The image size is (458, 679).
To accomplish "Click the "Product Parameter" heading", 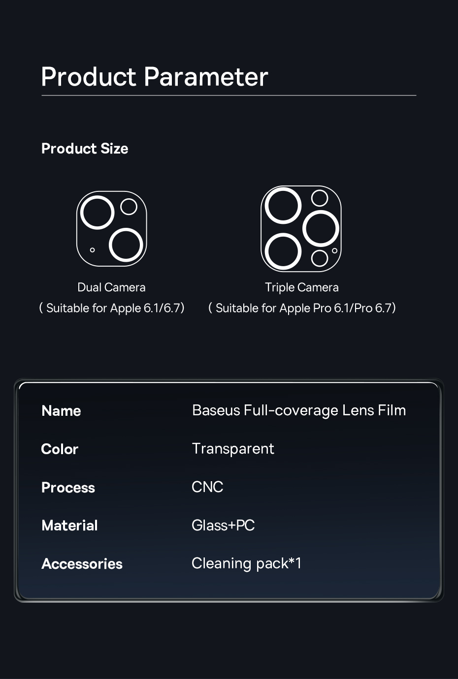I will coord(155,77).
